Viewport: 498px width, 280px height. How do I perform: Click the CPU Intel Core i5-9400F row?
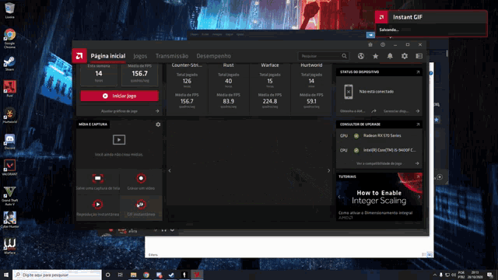379,150
